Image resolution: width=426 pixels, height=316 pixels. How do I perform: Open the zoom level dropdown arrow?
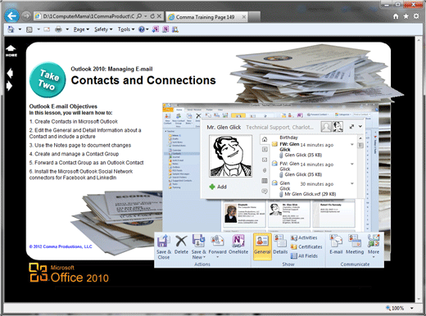[x=412, y=308]
